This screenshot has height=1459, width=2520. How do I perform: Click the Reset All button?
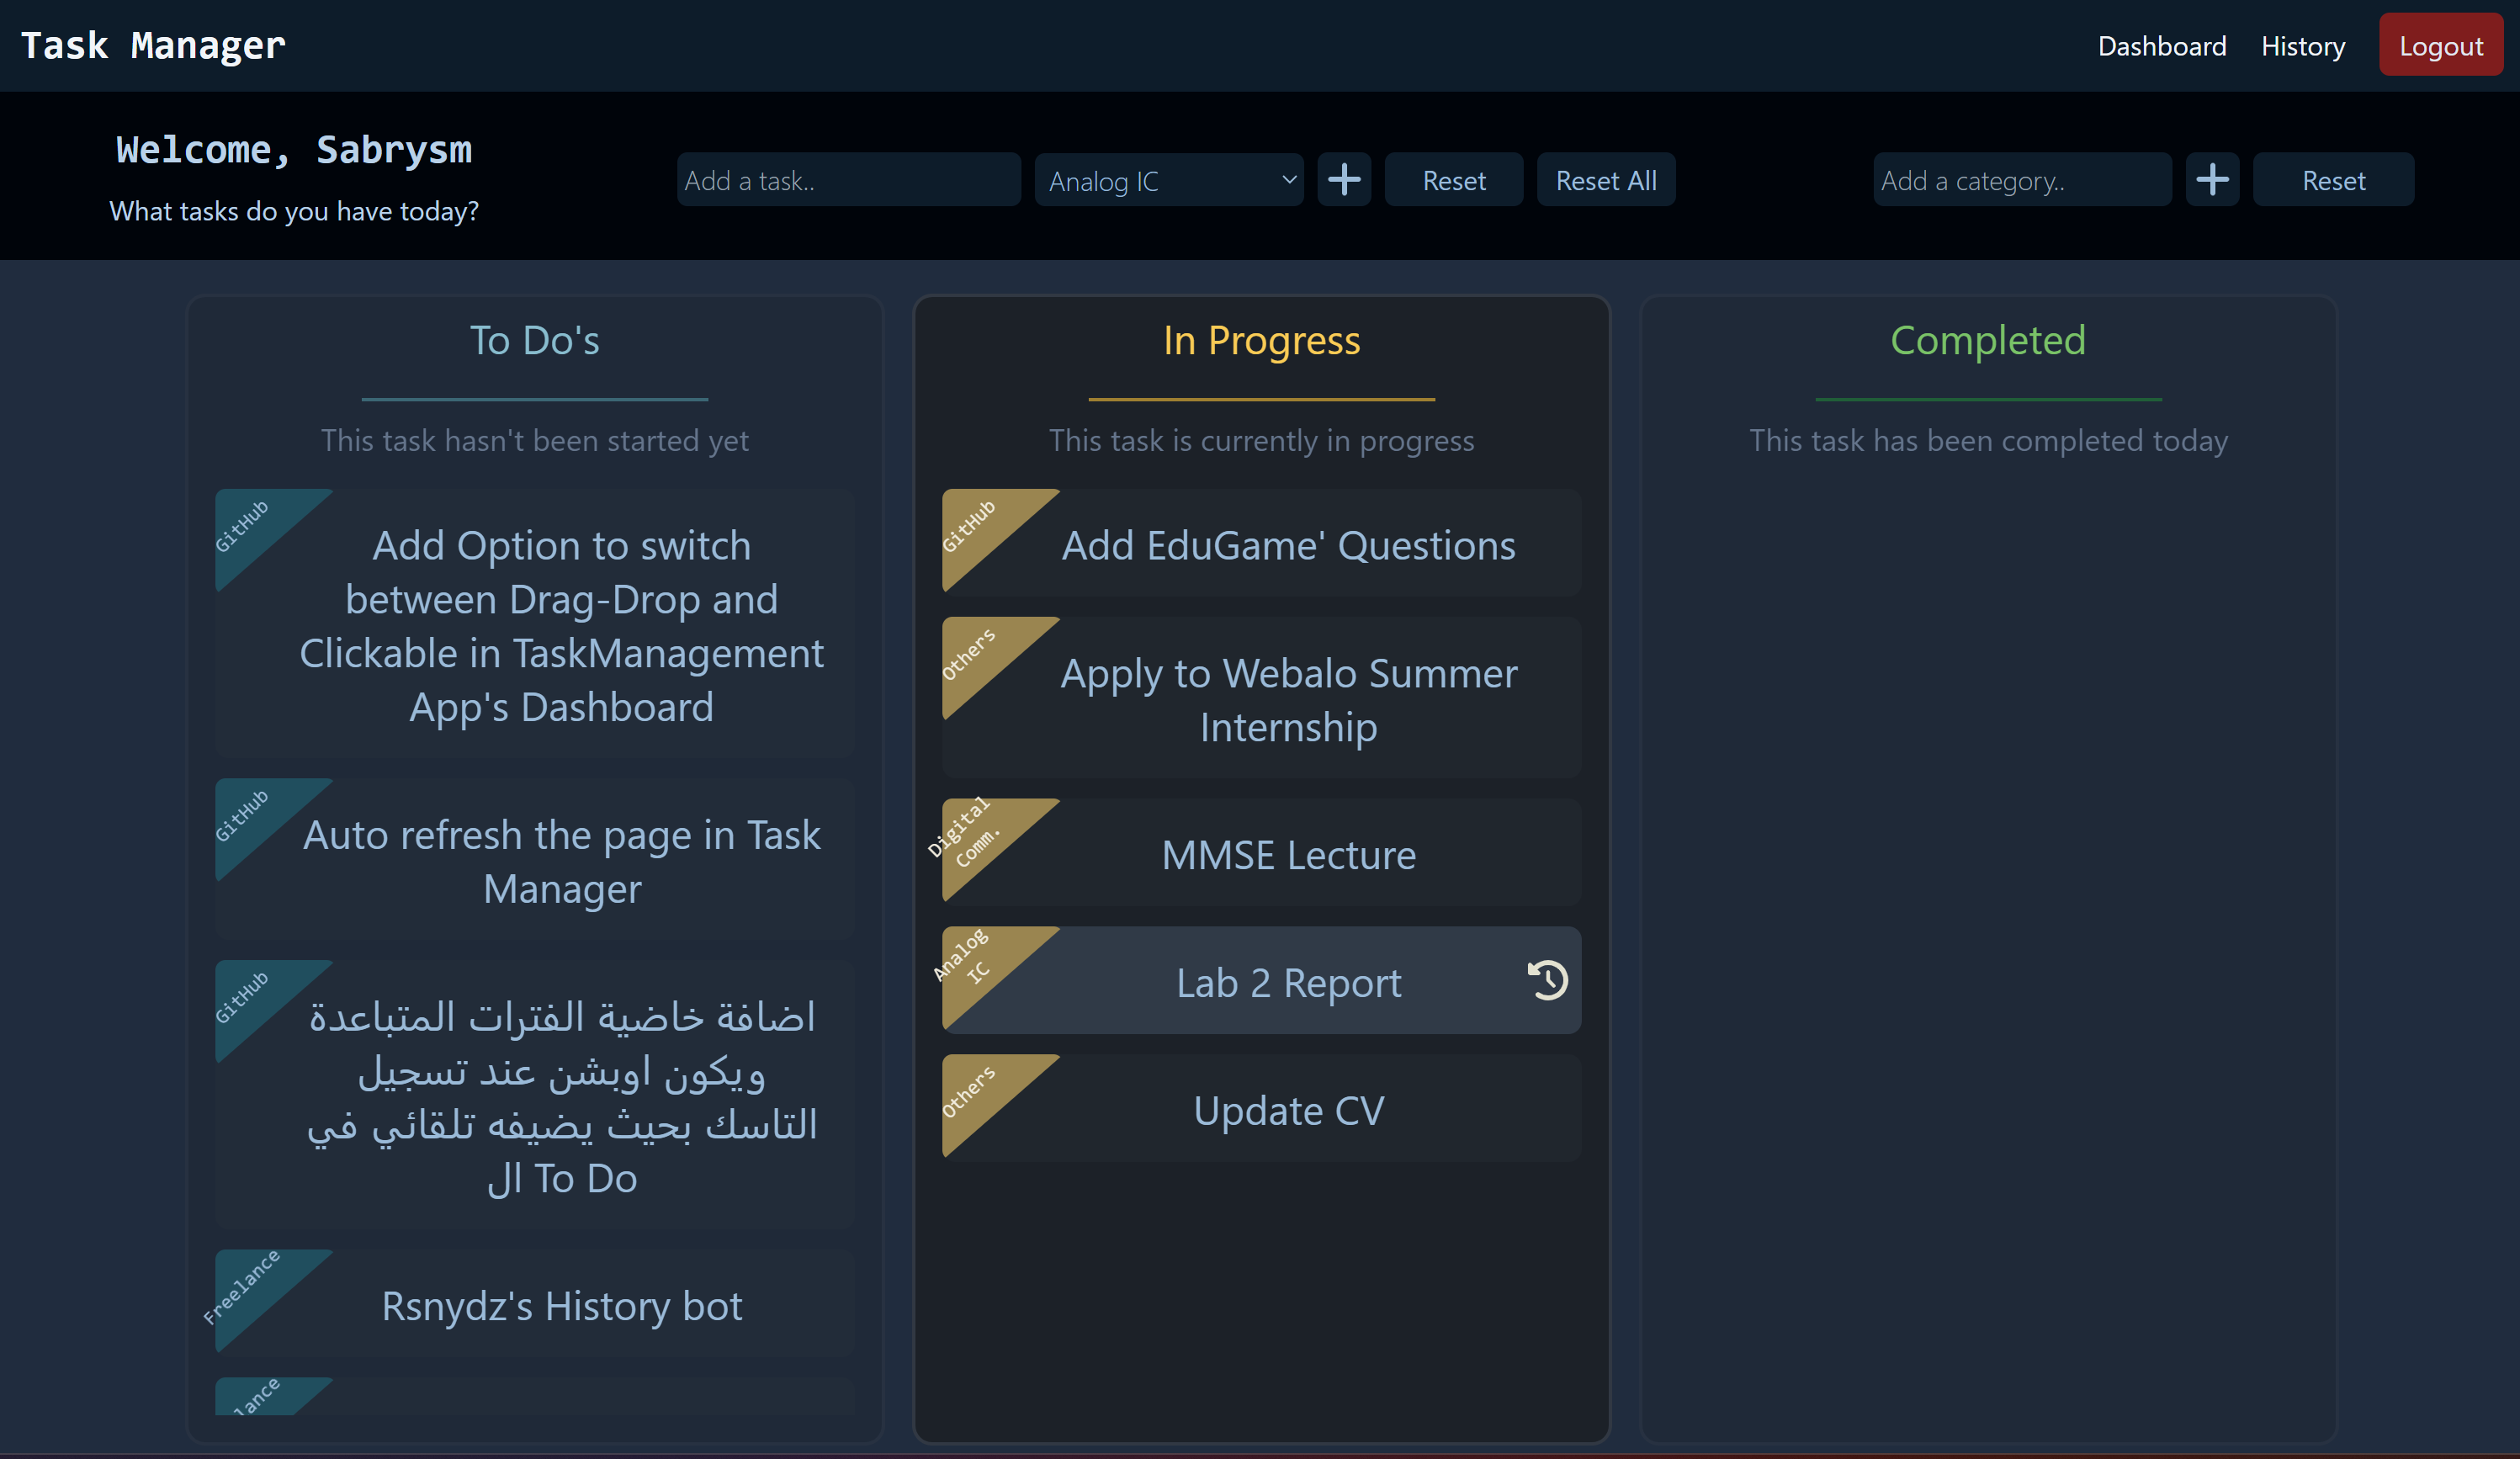[x=1603, y=179]
